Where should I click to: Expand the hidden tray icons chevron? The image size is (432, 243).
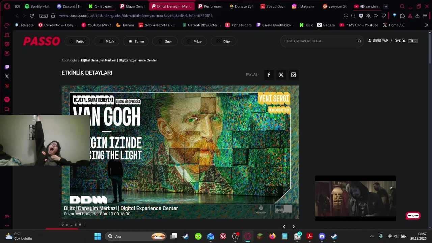pyautogui.click(x=372, y=236)
